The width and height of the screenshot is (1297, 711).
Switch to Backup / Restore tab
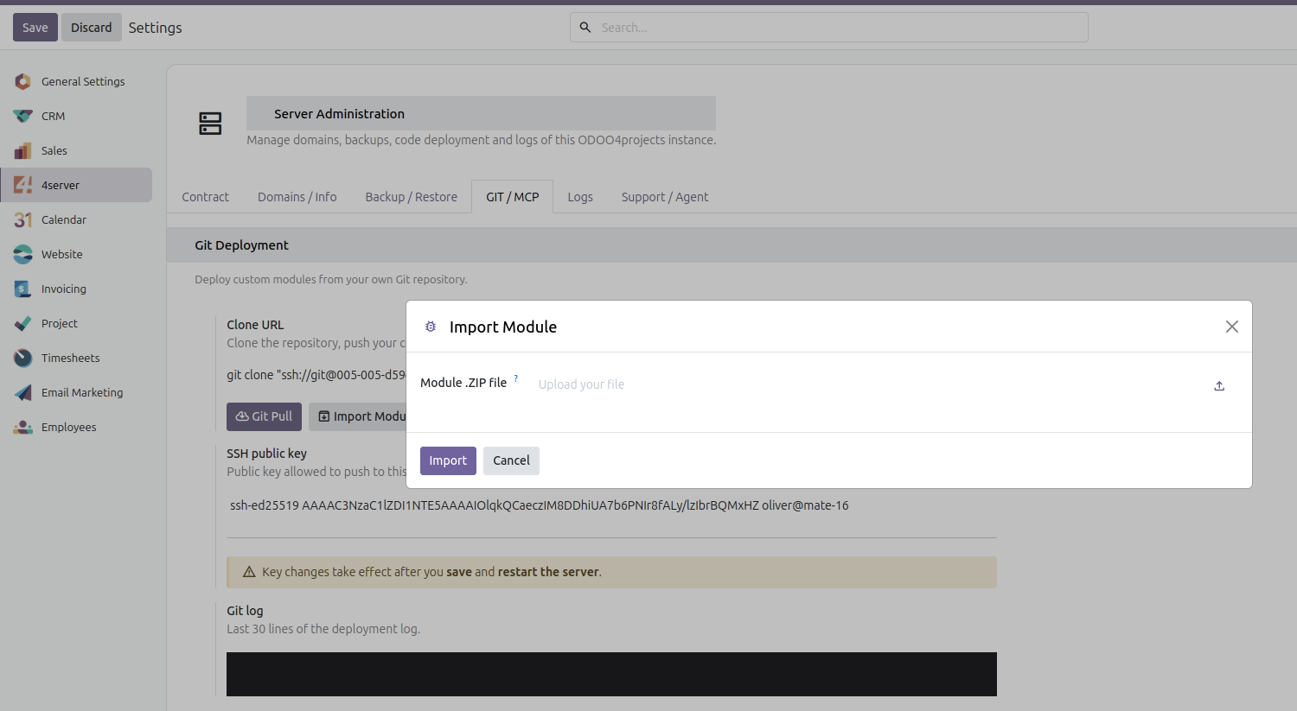point(412,197)
